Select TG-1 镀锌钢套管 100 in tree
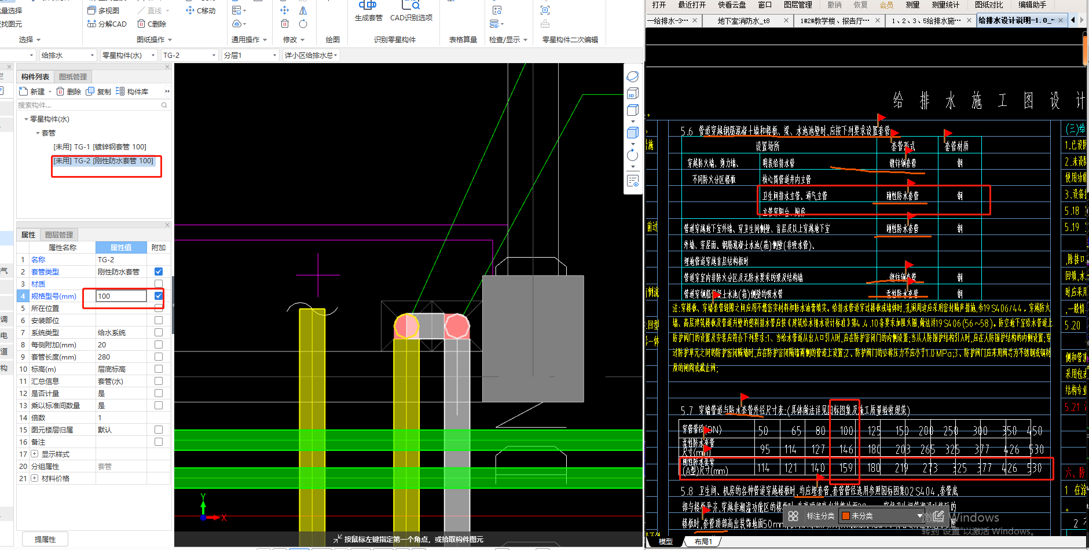The height and width of the screenshot is (550, 1089). click(x=100, y=147)
